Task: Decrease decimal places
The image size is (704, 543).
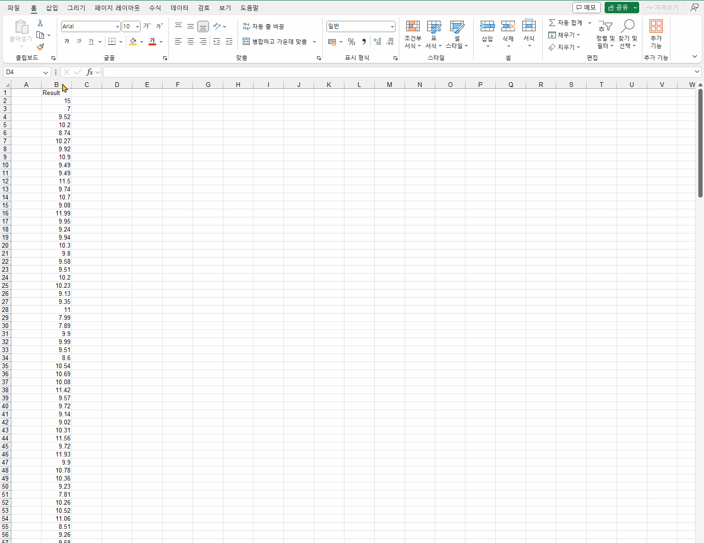Action: 389,42
